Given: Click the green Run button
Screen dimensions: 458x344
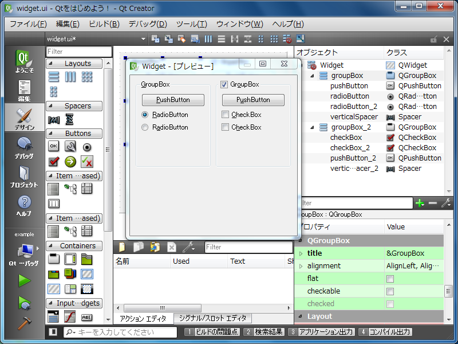Looking at the screenshot, I should pyautogui.click(x=24, y=280).
